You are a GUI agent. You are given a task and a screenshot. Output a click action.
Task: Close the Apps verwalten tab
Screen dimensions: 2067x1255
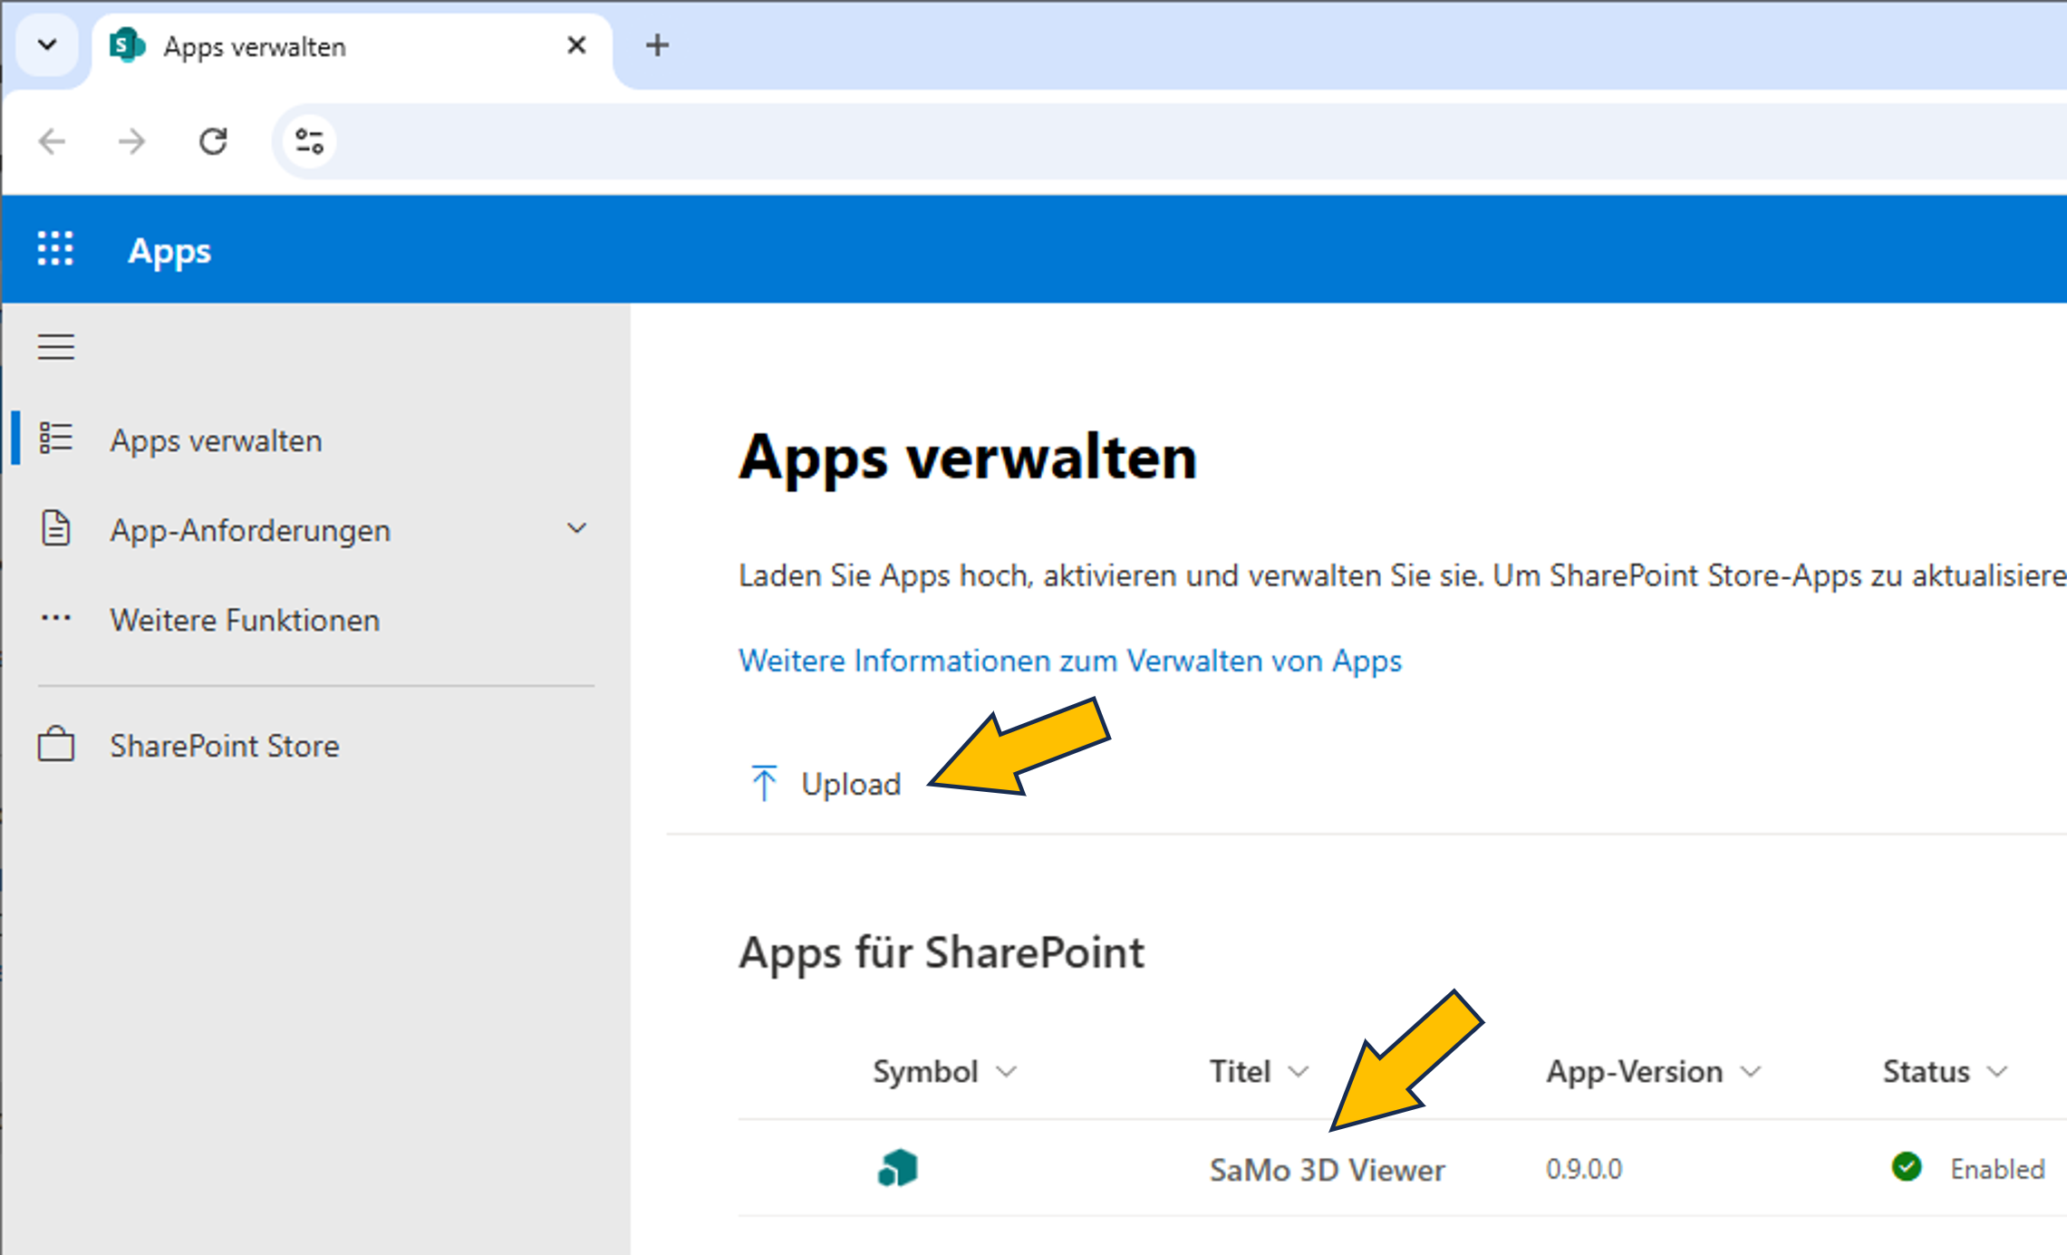[x=576, y=45]
